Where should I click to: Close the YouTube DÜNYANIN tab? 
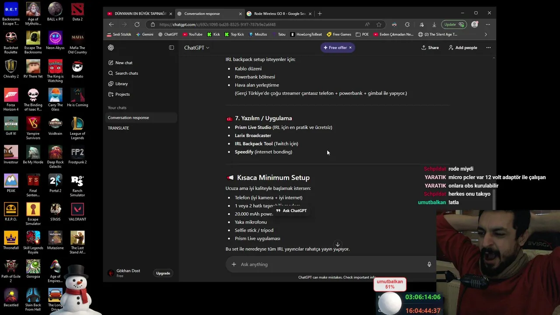(171, 14)
